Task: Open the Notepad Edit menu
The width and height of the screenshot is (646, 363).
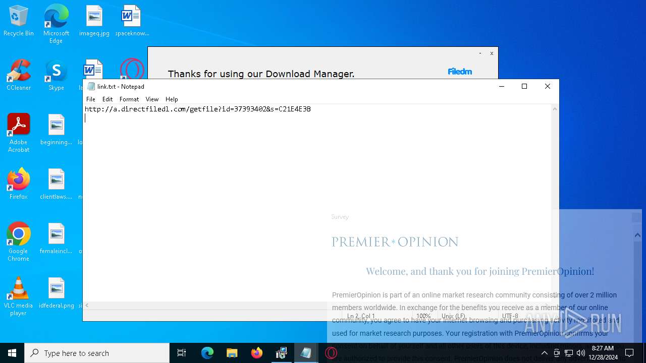Action: pyautogui.click(x=107, y=99)
